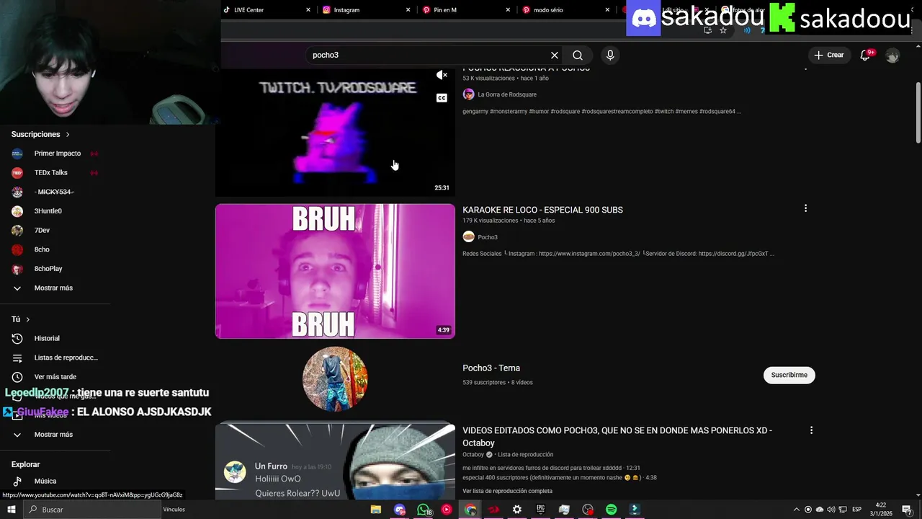This screenshot has width=922, height=519.
Task: Close the Instagram browser tab
Action: pyautogui.click(x=408, y=10)
